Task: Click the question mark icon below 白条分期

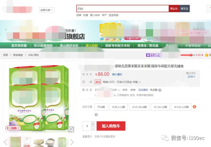Action: coord(96,115)
